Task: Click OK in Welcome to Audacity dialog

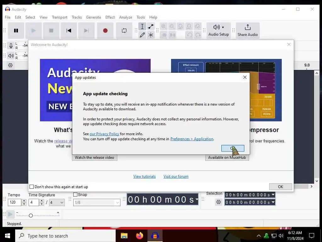Action: [x=280, y=187]
